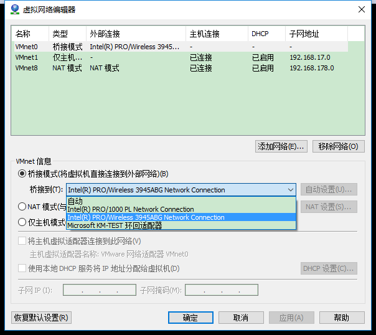376x335 pixels.
Task: Cancel with the 取消 button
Action: click(241, 318)
